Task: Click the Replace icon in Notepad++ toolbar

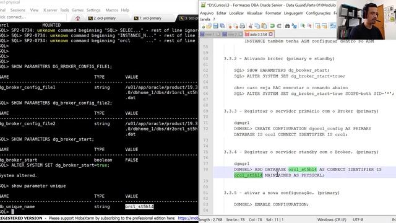Action: [x=295, y=26]
